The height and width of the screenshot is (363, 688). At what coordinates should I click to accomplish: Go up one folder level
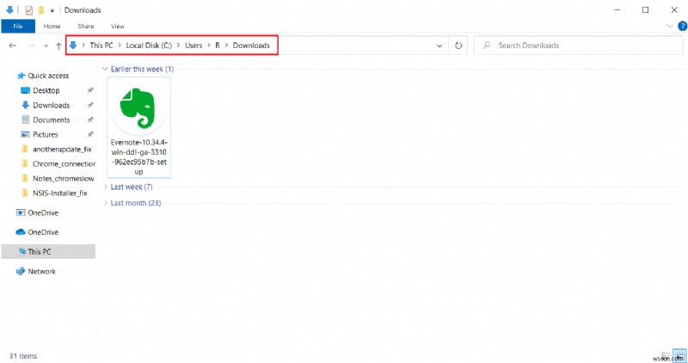pos(58,46)
